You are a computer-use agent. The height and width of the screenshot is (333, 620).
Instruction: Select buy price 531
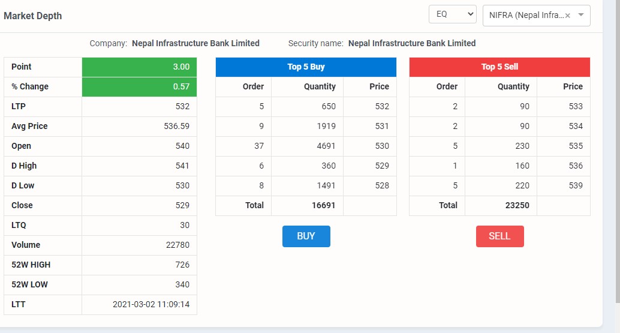382,126
